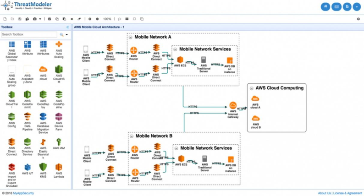Collapse the Mobile Network A group
This screenshot has width=364, height=196.
pyautogui.click(x=131, y=37)
